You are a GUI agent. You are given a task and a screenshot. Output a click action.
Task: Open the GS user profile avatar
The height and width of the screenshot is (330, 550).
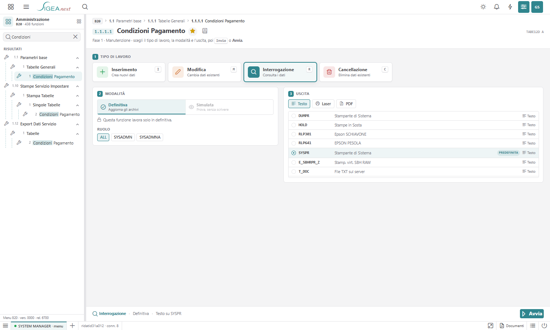tap(537, 7)
